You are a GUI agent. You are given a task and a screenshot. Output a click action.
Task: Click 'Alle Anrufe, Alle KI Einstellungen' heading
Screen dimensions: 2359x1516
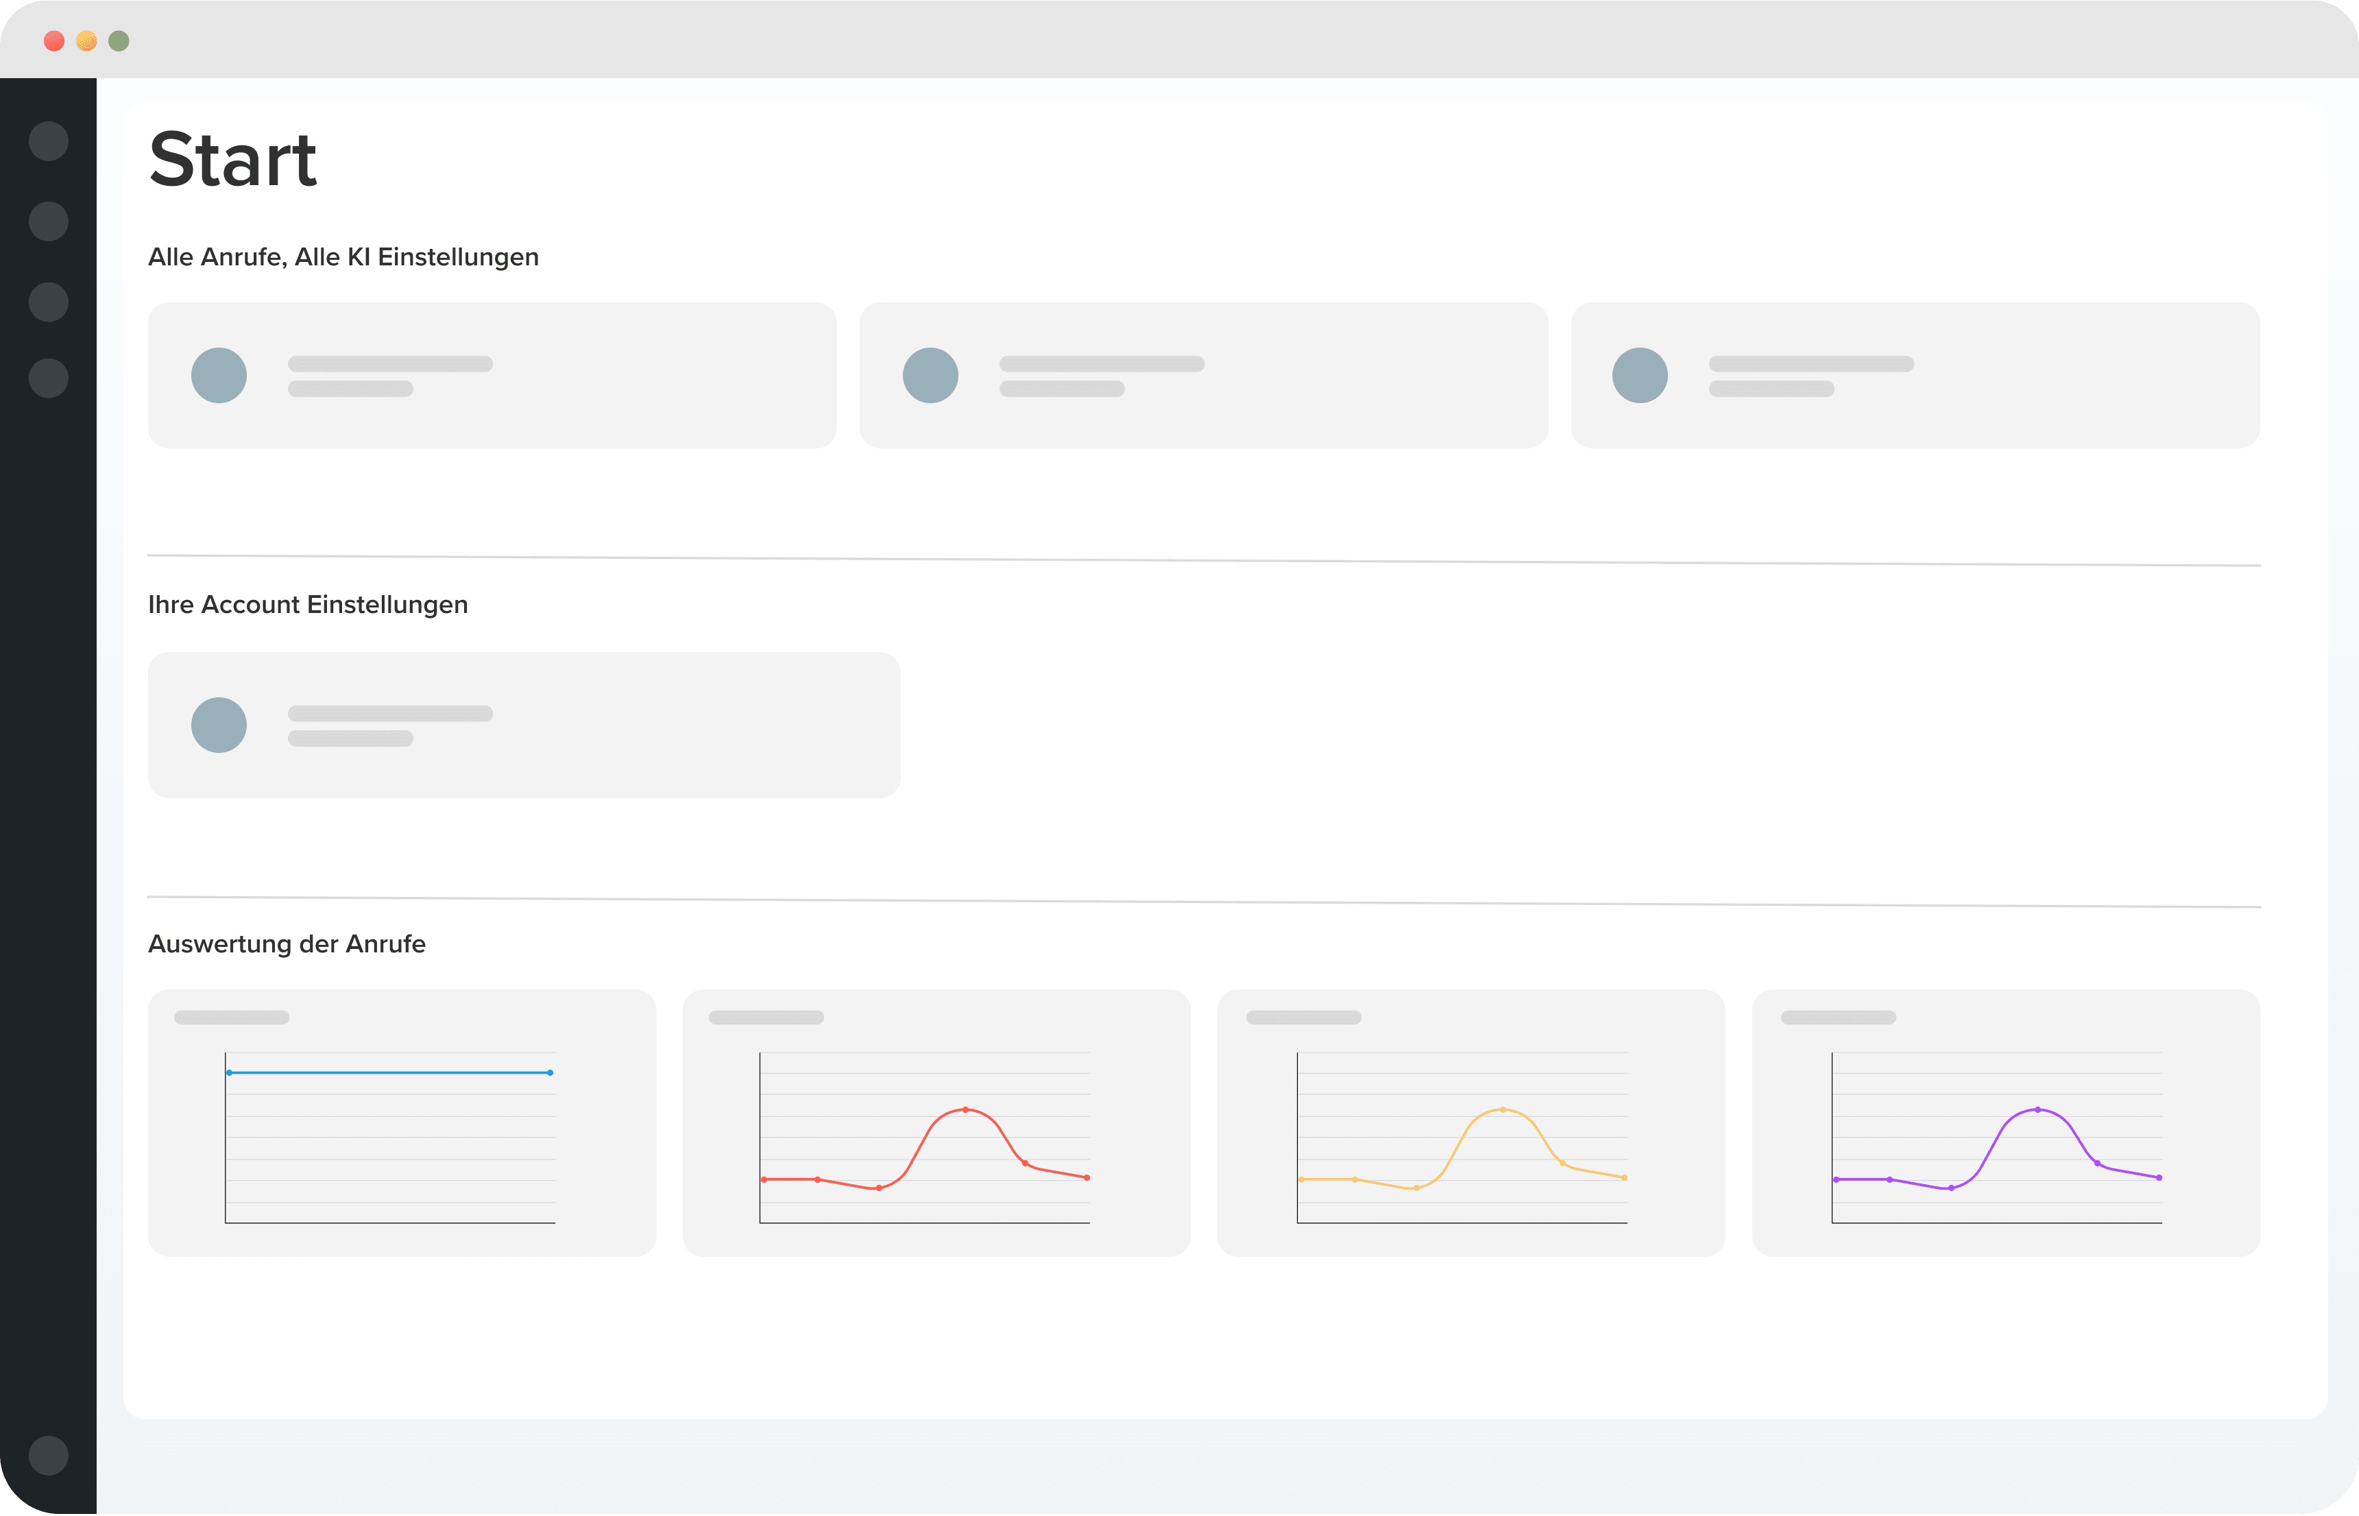point(343,257)
